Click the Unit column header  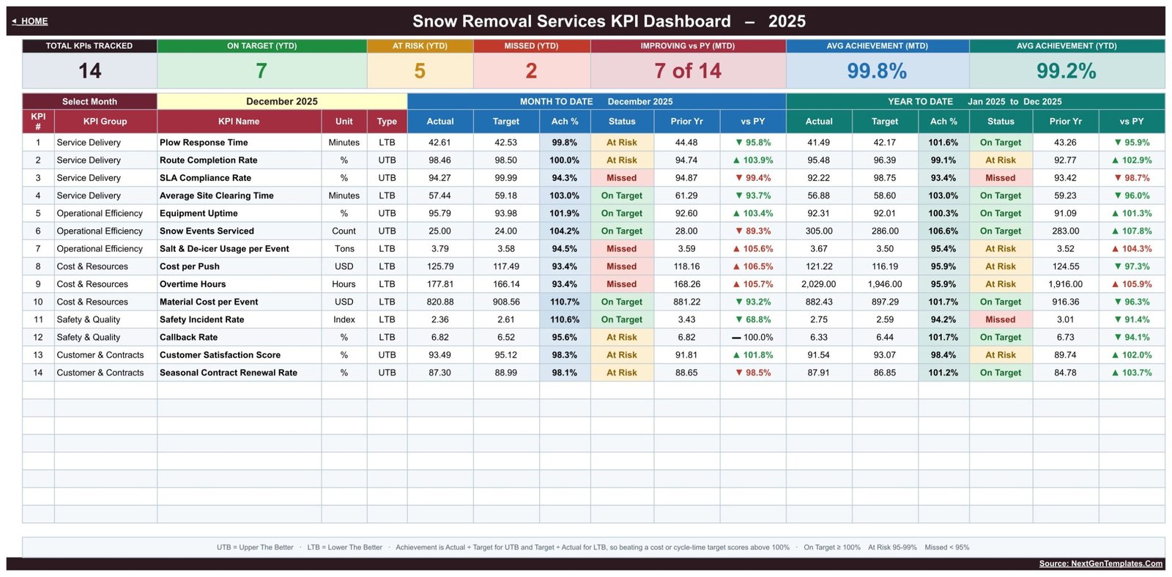tap(344, 122)
